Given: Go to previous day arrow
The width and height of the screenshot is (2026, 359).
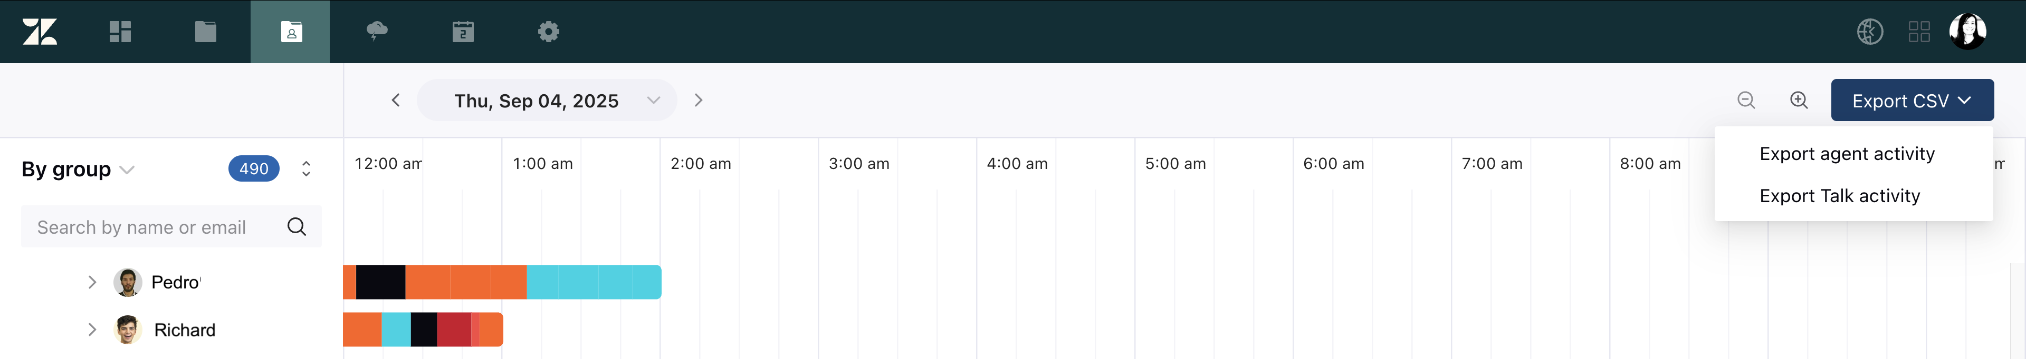Looking at the screenshot, I should pos(396,101).
